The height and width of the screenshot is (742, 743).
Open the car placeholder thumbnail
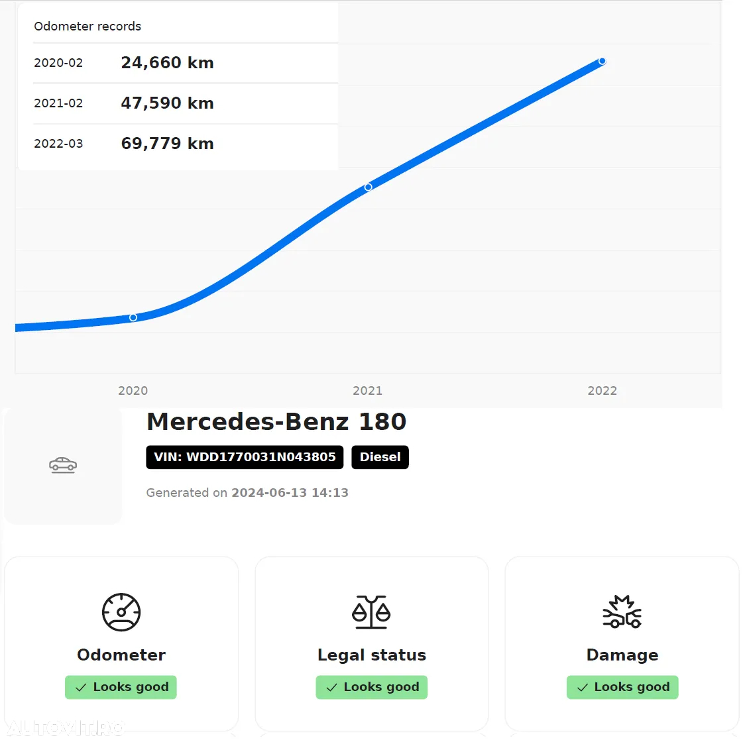point(63,466)
